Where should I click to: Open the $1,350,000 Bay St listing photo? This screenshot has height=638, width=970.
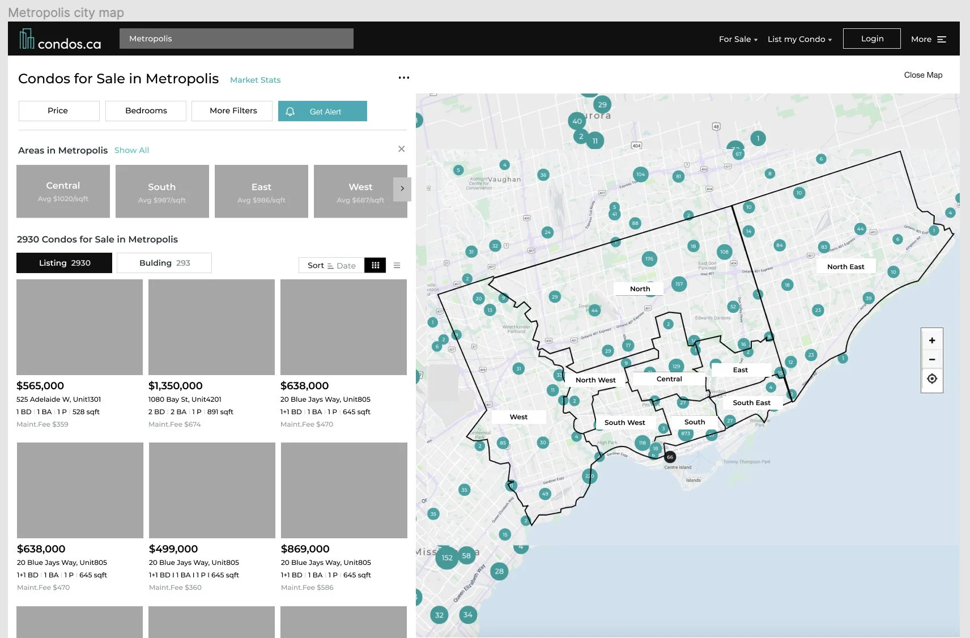pyautogui.click(x=211, y=327)
